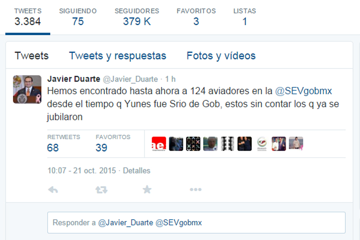The image size is (360, 240).
Task: Open the Siguiendo 75 count
Action: click(78, 17)
